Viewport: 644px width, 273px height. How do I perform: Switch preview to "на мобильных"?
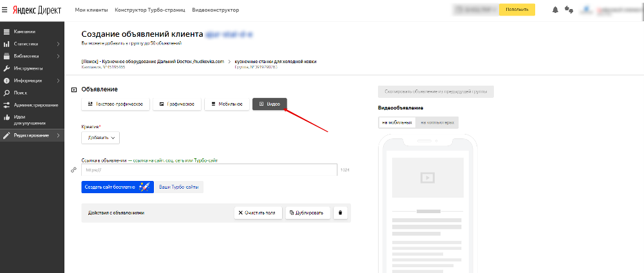(x=397, y=122)
